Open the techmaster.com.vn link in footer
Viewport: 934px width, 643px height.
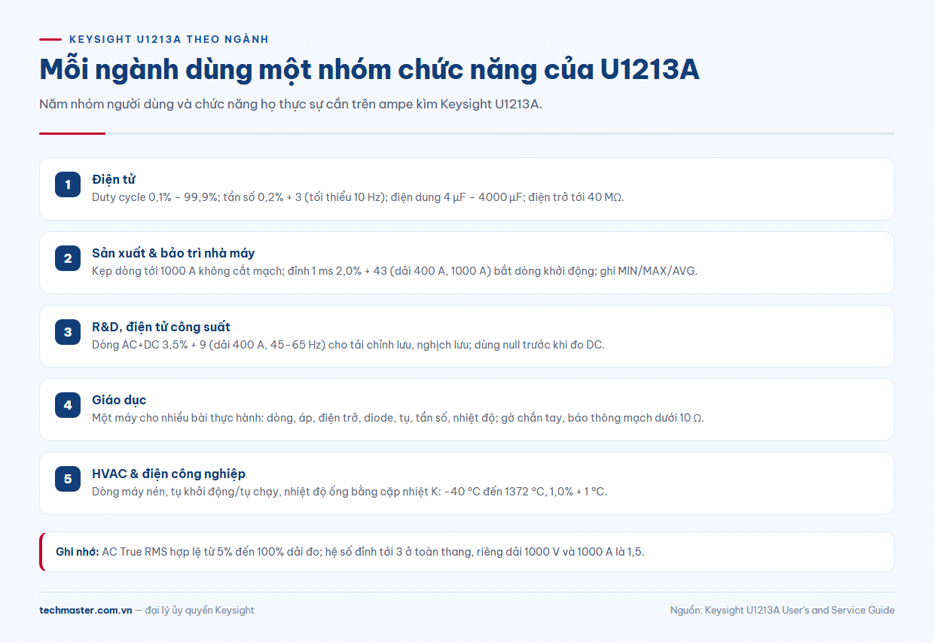pos(86,610)
